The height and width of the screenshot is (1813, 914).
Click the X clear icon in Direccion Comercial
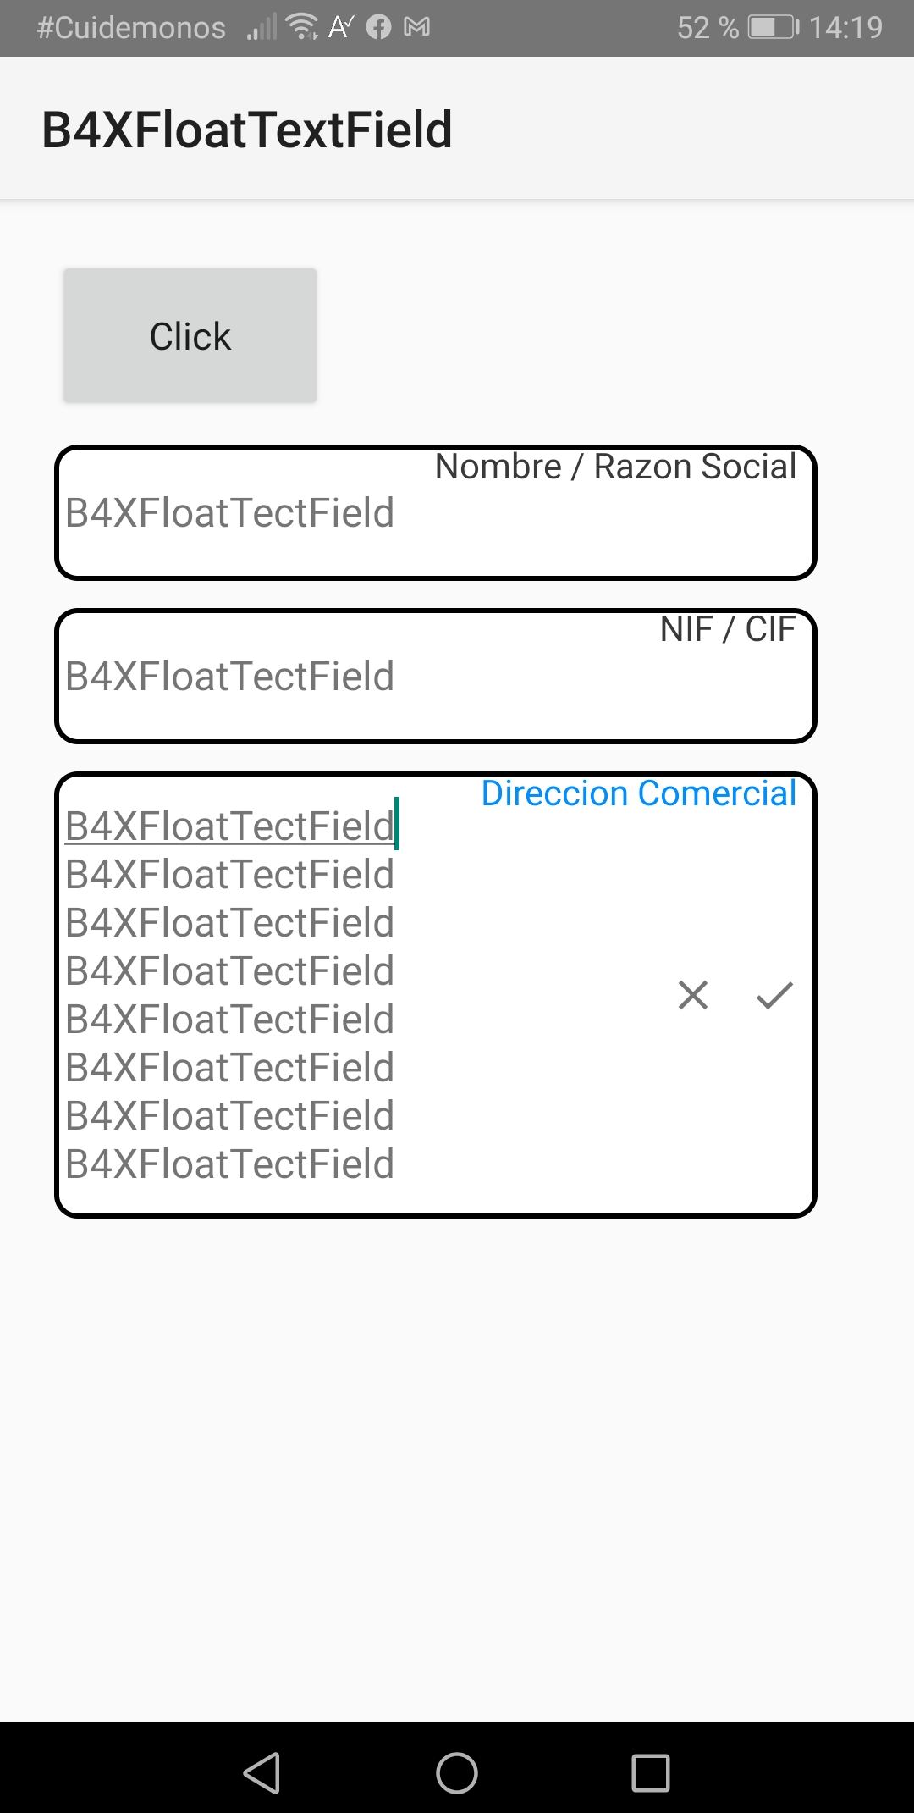coord(693,996)
